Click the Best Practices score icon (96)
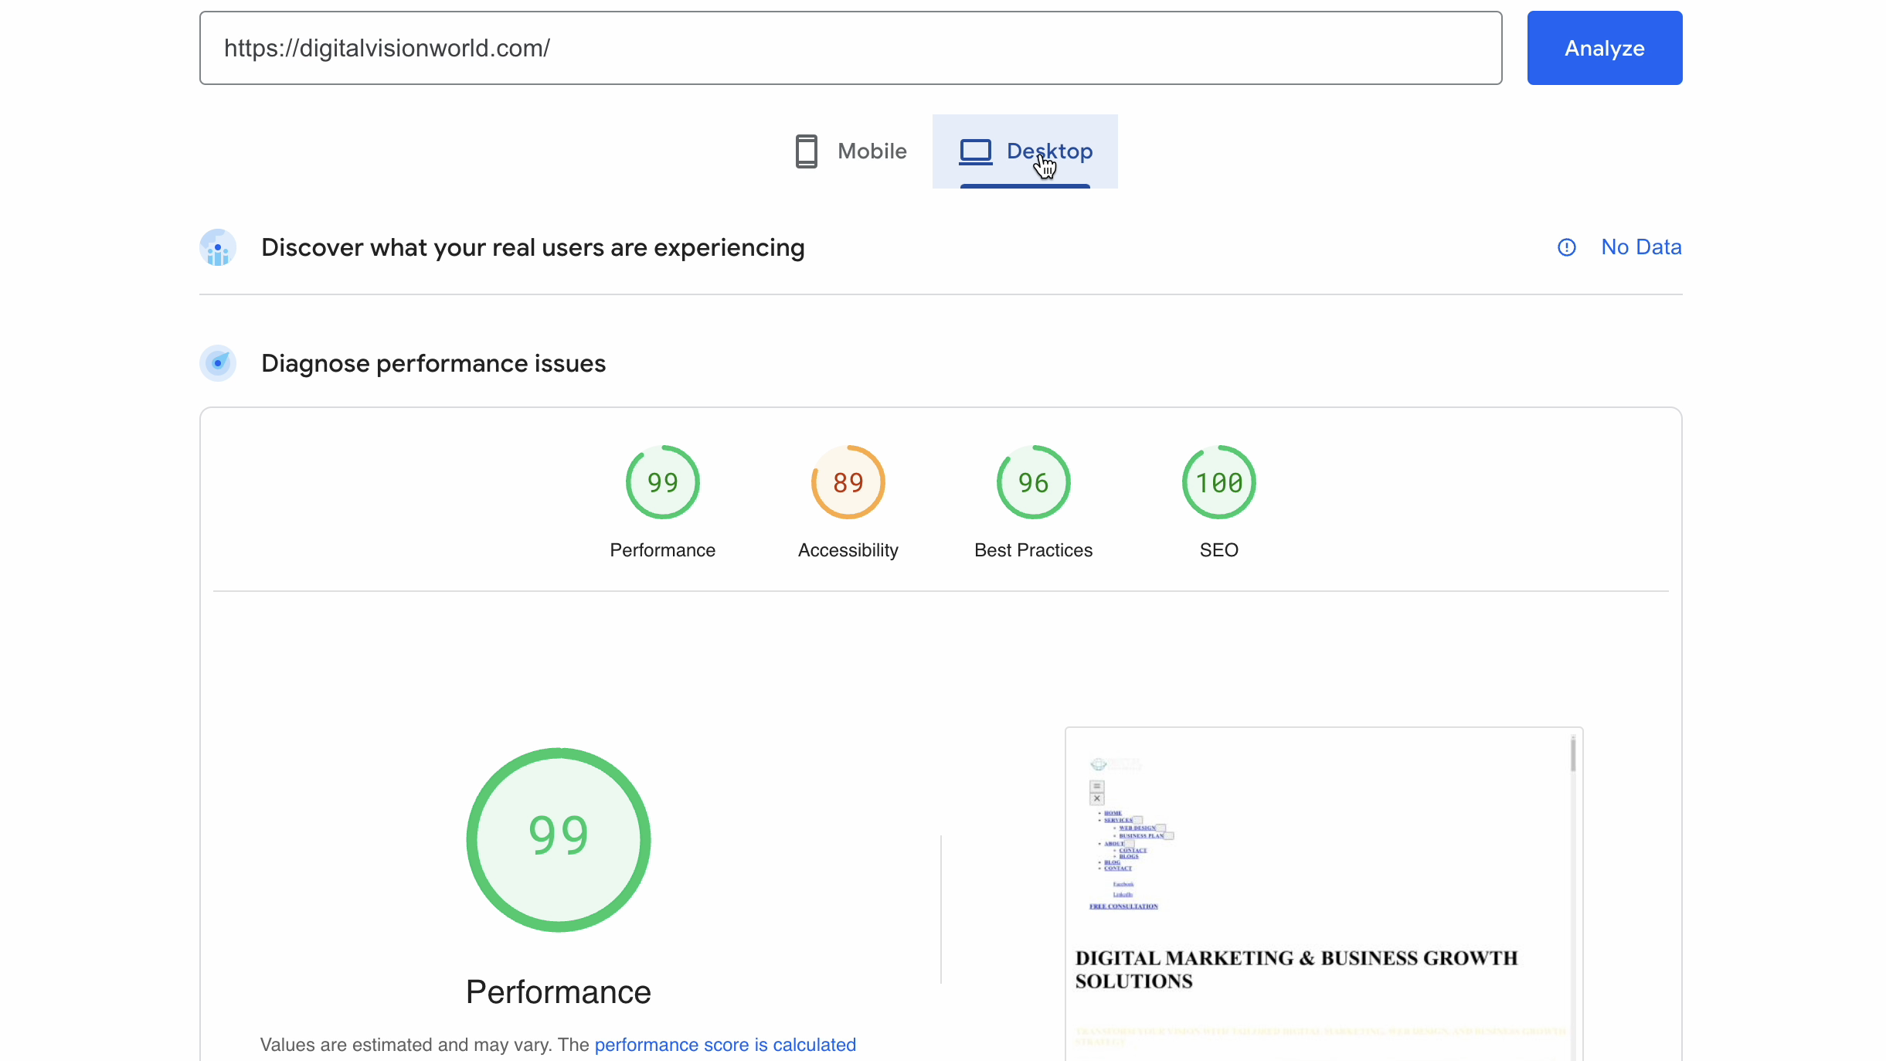The width and height of the screenshot is (1886, 1061). click(1032, 482)
